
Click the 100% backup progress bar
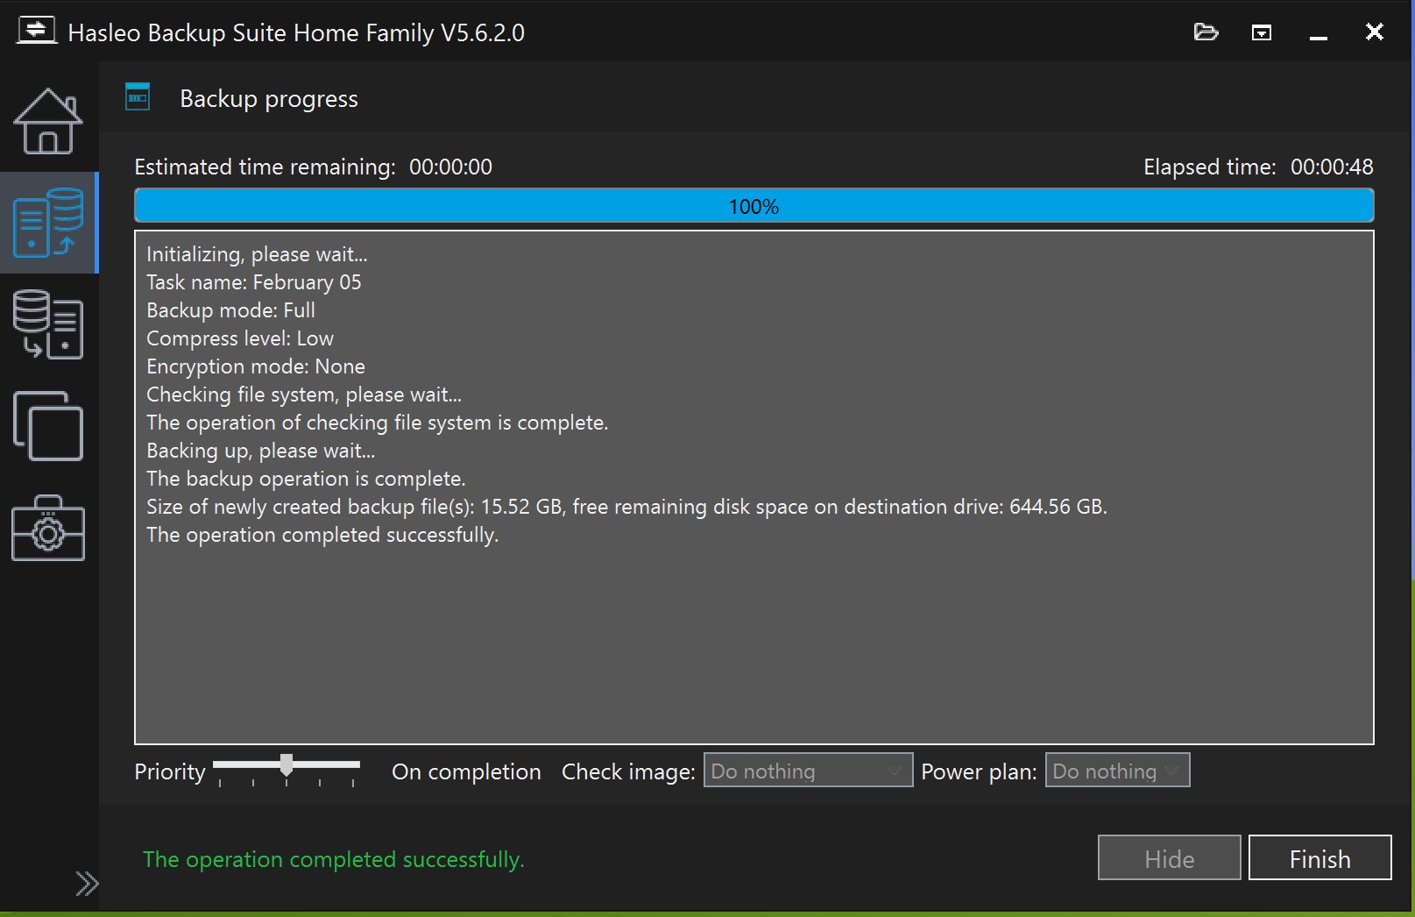(753, 206)
